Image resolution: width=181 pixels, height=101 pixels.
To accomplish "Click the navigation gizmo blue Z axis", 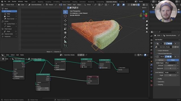I will pos(143,12).
